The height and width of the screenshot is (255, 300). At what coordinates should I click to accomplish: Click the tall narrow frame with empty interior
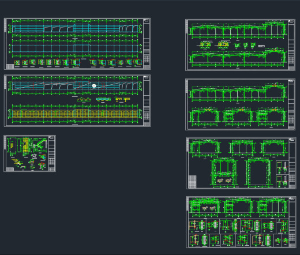tap(259, 172)
